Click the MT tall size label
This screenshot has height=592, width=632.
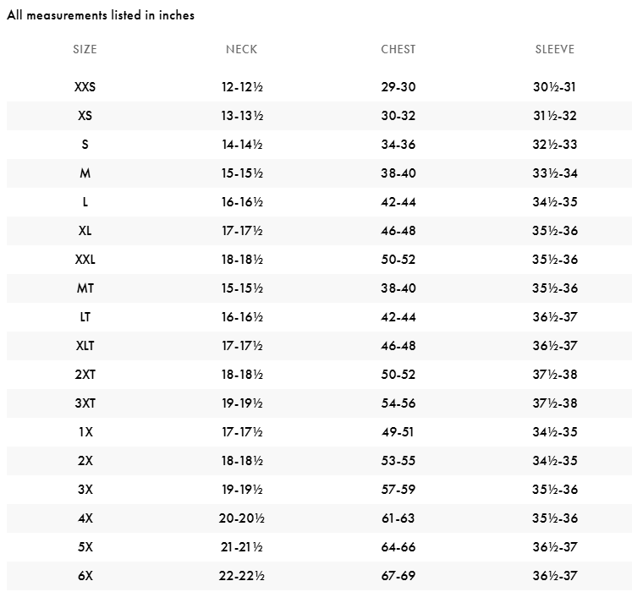(x=85, y=288)
